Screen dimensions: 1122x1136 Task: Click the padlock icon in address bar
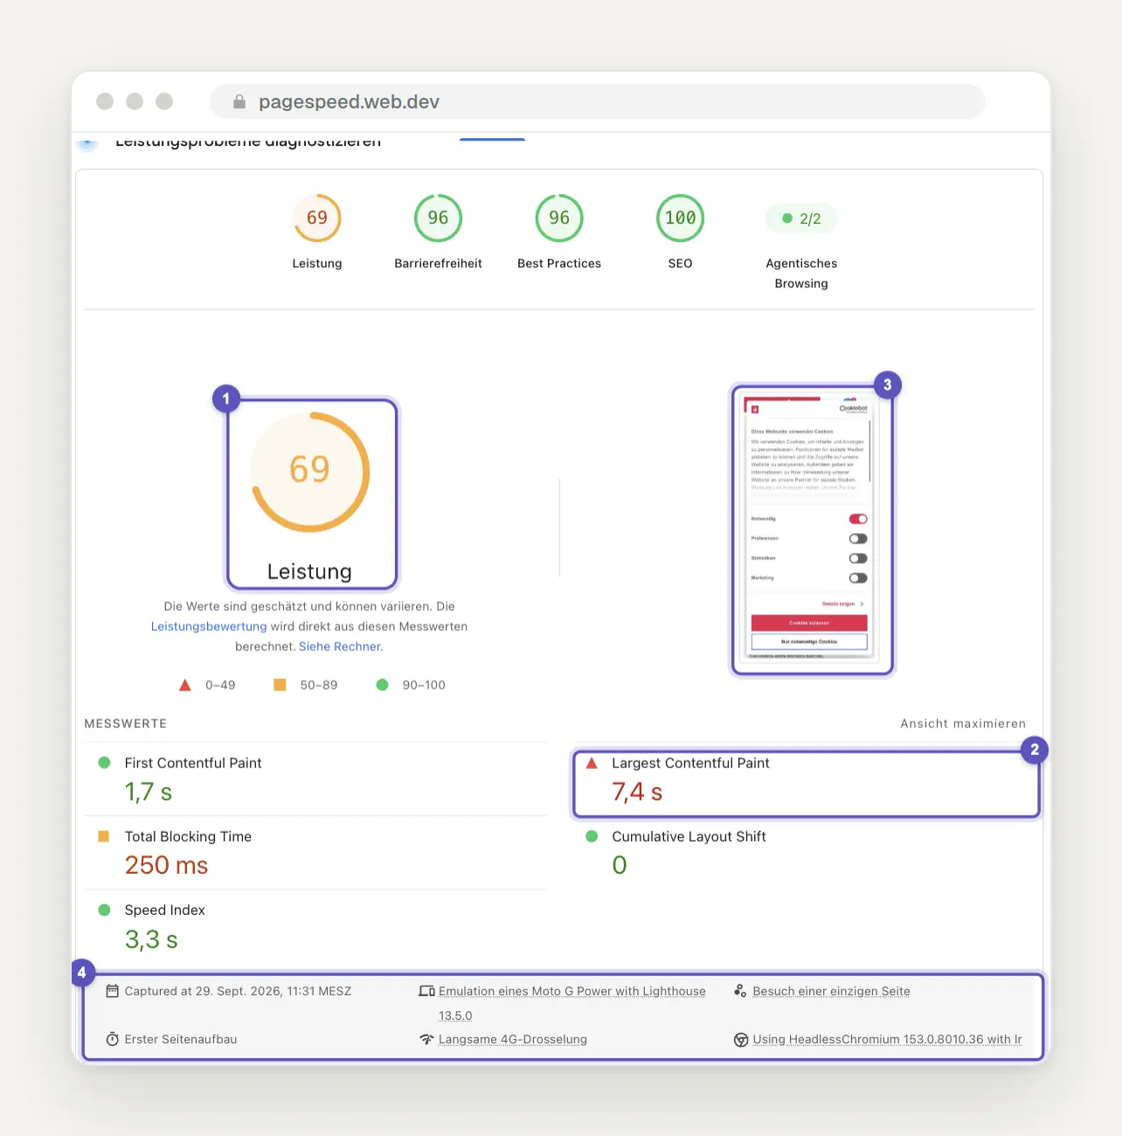click(x=239, y=102)
